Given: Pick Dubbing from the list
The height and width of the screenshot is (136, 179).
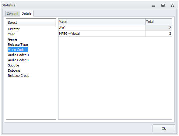Looking at the screenshot, I should [x=14, y=70].
